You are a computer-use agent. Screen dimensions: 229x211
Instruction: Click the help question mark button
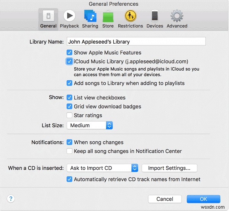click(x=11, y=199)
